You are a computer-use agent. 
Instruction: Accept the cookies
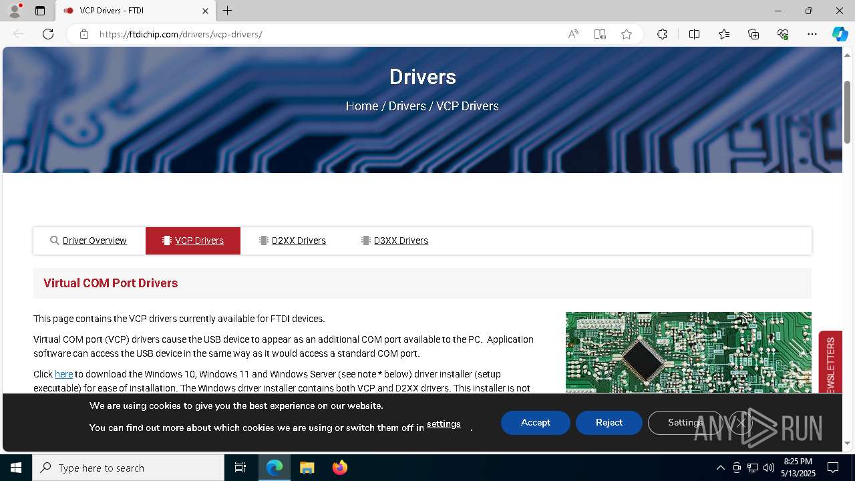(536, 423)
